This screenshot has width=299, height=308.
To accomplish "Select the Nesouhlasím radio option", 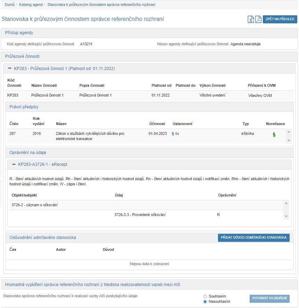I will (205, 301).
